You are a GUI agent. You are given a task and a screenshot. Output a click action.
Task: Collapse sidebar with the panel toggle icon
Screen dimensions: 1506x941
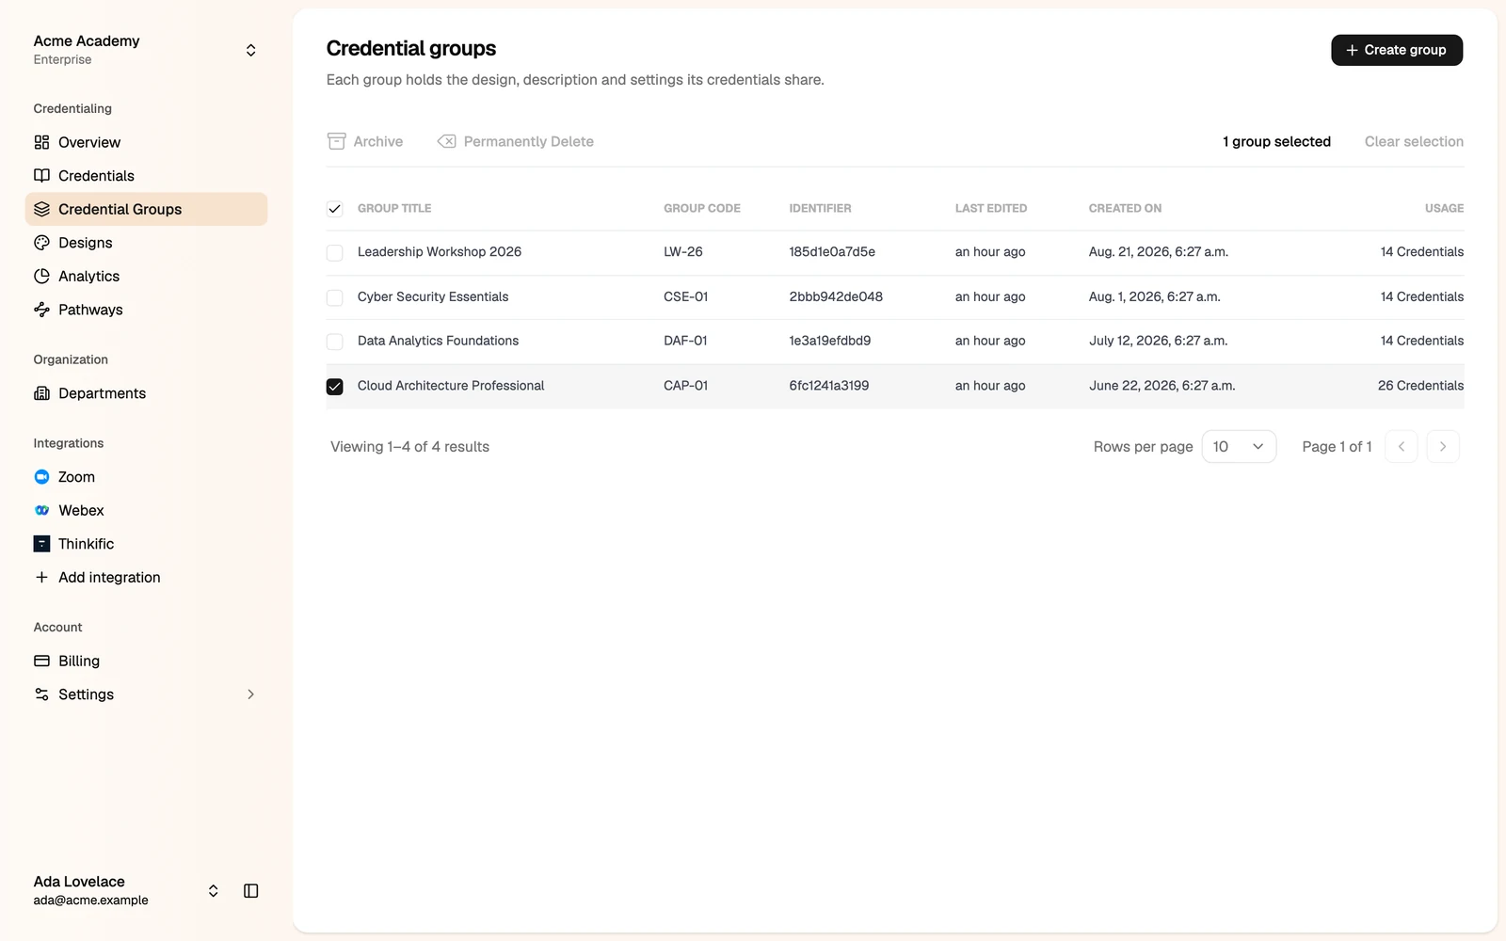point(250,890)
